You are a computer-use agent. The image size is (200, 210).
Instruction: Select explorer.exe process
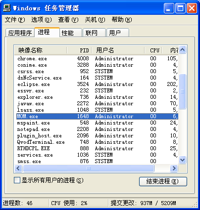[98, 97]
